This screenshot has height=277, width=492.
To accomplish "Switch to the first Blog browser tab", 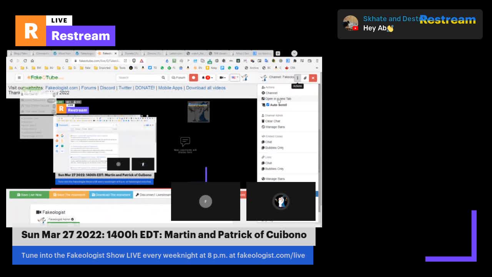I will coord(18,53).
